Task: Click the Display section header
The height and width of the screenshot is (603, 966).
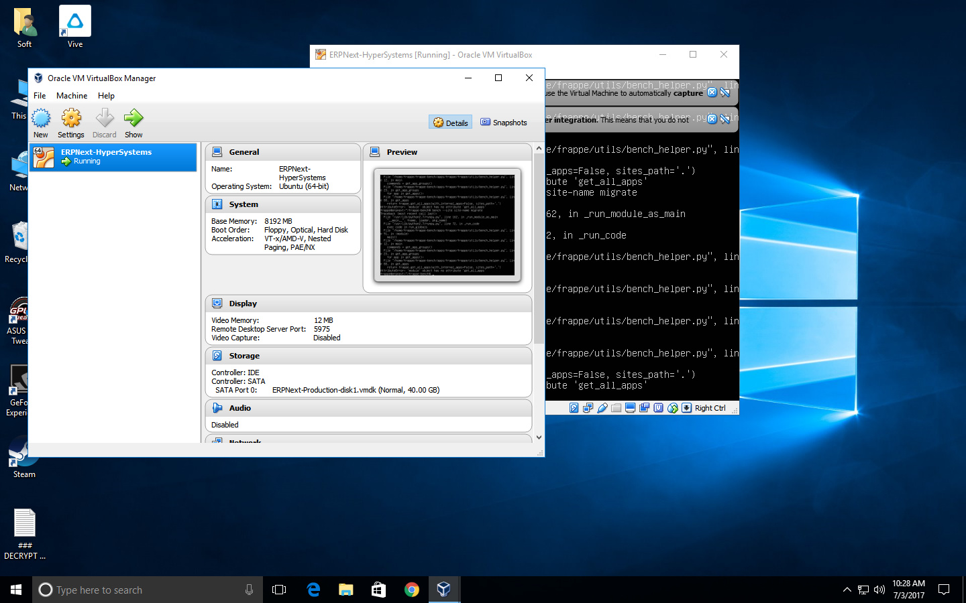Action: 368,304
